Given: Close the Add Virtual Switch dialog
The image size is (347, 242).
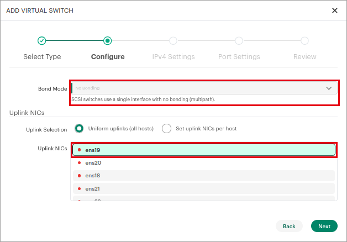Looking at the screenshot, I should point(335,10).
